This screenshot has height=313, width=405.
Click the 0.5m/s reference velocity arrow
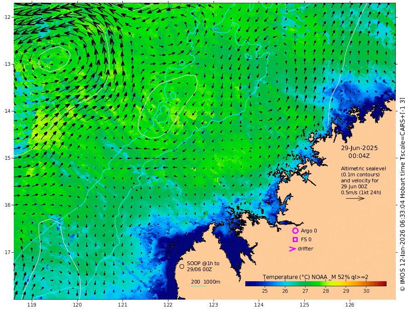[x=355, y=198]
